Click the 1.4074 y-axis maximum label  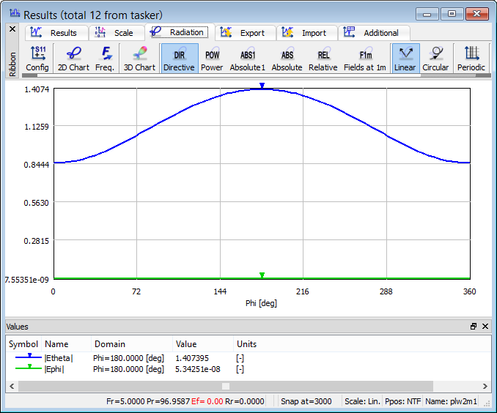tap(37, 89)
